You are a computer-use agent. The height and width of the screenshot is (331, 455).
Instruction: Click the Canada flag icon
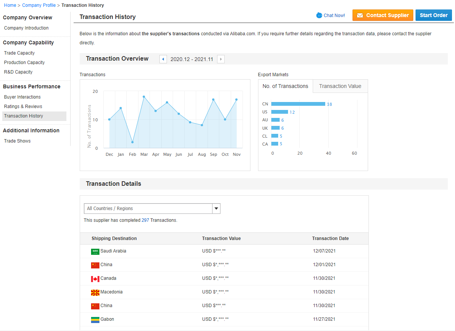95,279
